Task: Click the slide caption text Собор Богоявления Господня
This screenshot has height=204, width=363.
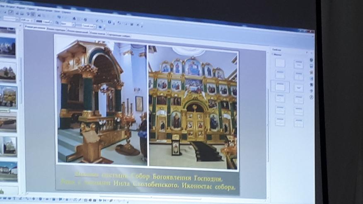Action: [177, 178]
